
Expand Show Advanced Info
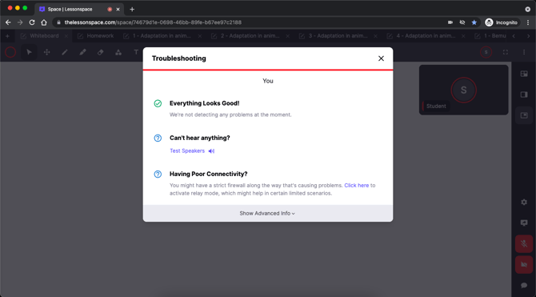pos(267,213)
